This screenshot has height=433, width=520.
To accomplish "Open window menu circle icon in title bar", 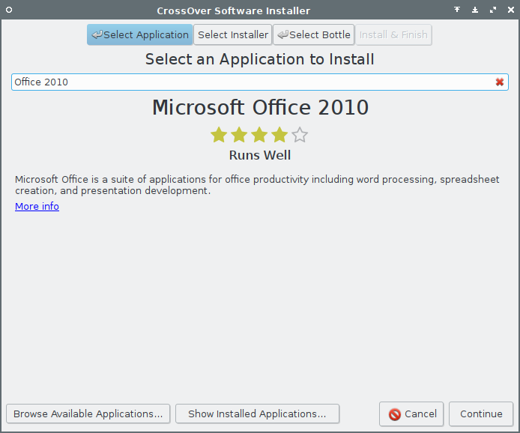I will 9,10.
